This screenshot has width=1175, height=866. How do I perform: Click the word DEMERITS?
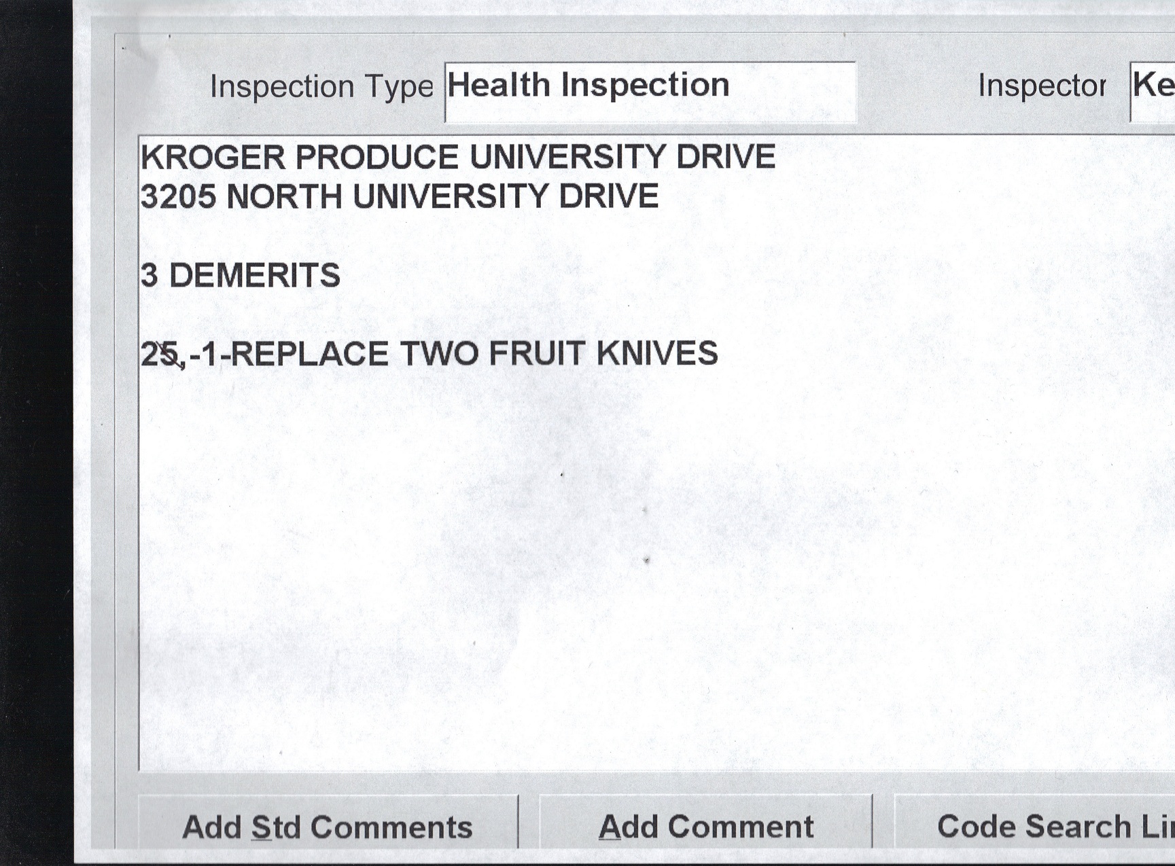pos(254,276)
